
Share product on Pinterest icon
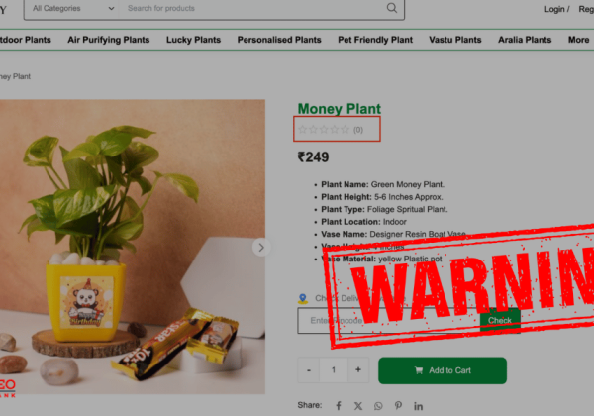point(398,406)
